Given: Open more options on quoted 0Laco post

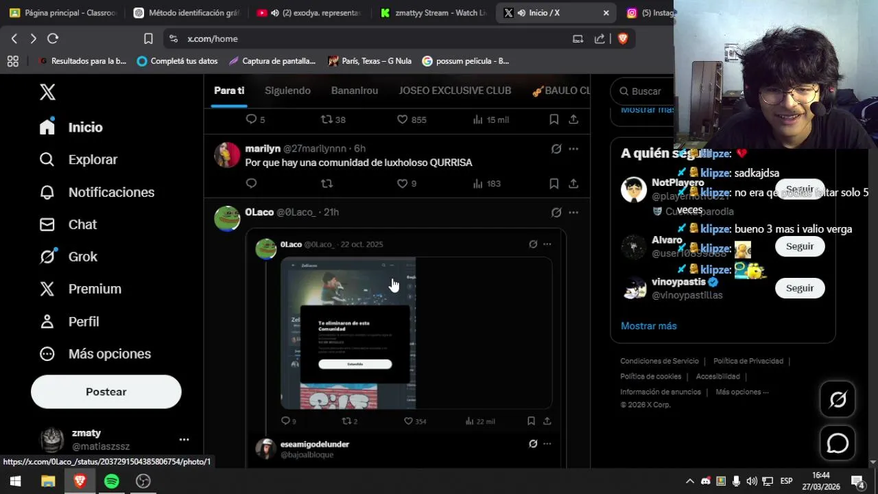Looking at the screenshot, I should 547,244.
